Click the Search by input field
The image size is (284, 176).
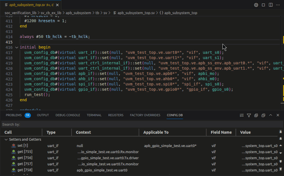pos(58,124)
